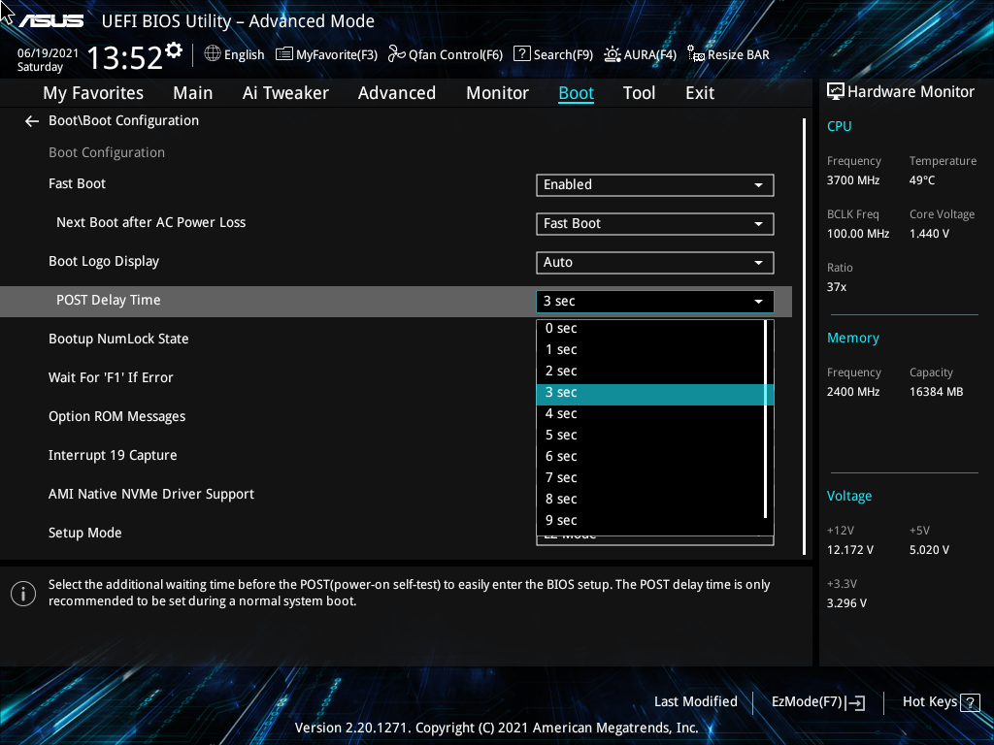Open the Fast Boot dropdown
Viewport: 994px width, 745px height.
click(655, 185)
